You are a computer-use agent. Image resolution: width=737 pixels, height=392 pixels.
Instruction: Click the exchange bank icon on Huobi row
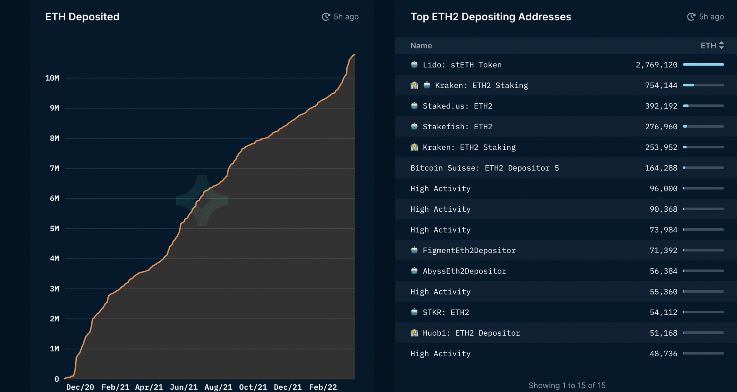(x=414, y=333)
